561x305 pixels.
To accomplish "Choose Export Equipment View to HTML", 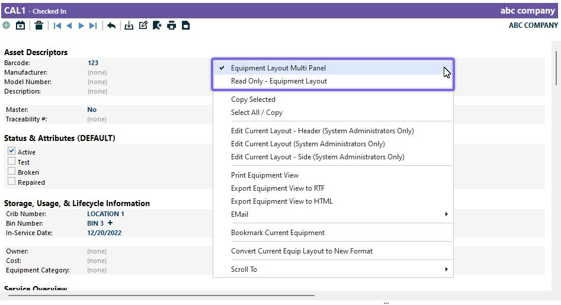I will point(281,201).
